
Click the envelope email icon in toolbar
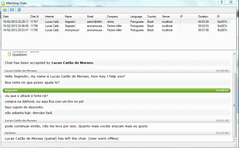coord(12,10)
